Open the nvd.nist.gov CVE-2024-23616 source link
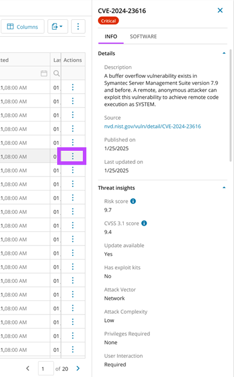The height and width of the screenshot is (377, 234). point(152,126)
